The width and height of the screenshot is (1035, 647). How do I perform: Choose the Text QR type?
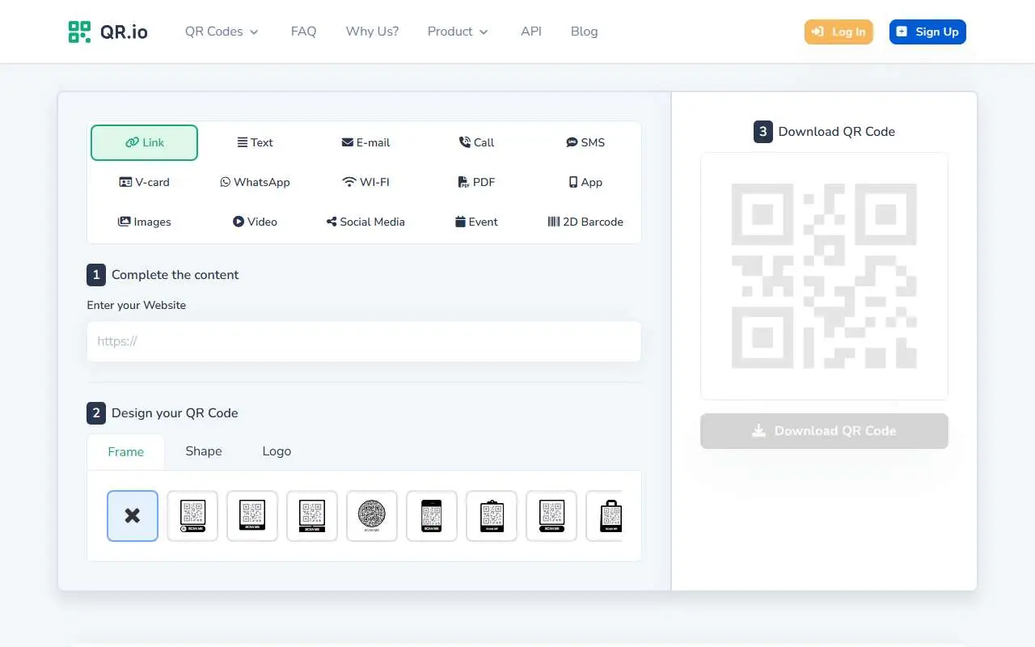point(255,142)
